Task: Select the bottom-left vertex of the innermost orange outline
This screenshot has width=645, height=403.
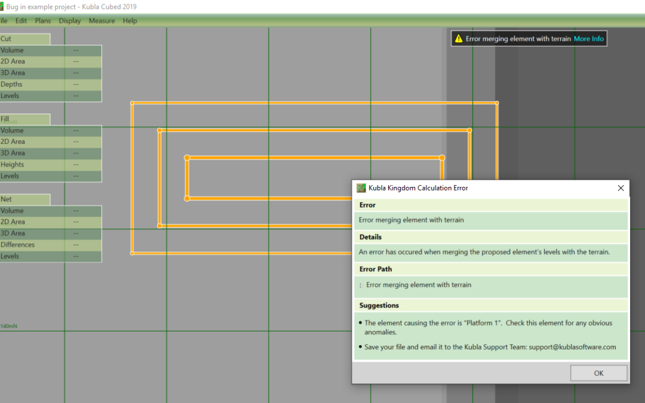Action: click(x=187, y=199)
